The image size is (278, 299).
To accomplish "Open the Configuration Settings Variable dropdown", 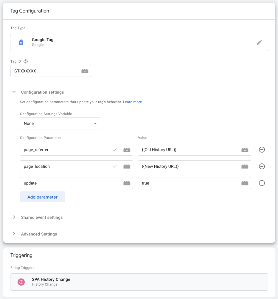I will click(x=60, y=123).
